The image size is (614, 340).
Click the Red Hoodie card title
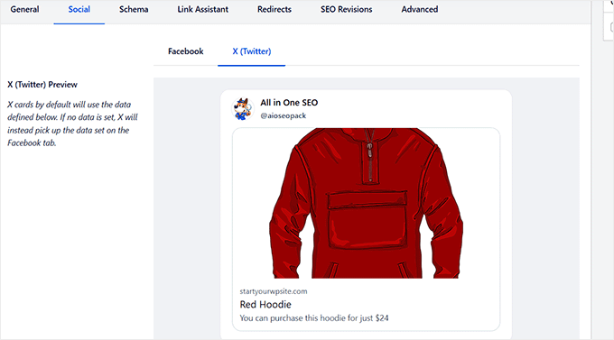pyautogui.click(x=265, y=305)
